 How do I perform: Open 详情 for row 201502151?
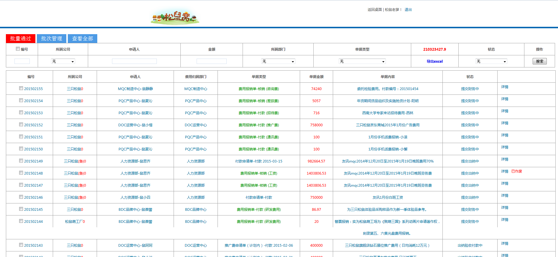pos(505,135)
